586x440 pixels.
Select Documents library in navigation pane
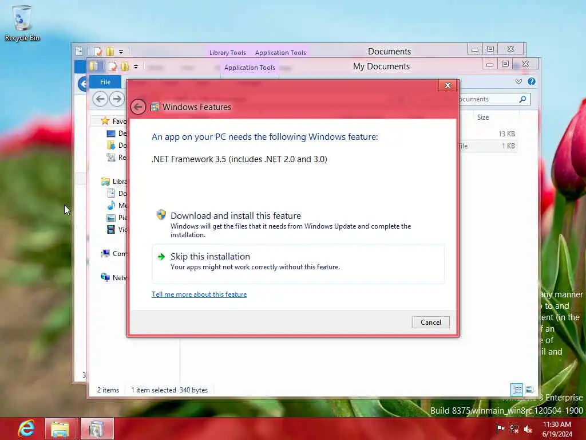[117, 194]
